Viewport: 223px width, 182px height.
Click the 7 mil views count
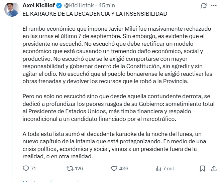coord(168,168)
